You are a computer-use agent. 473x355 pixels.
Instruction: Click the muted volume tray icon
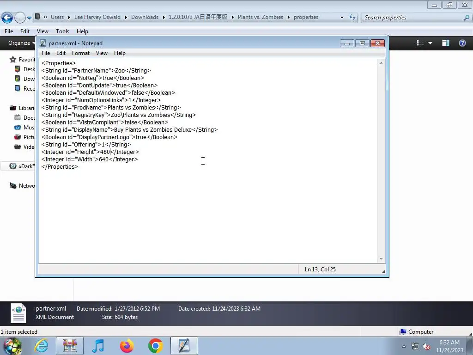coord(426,346)
